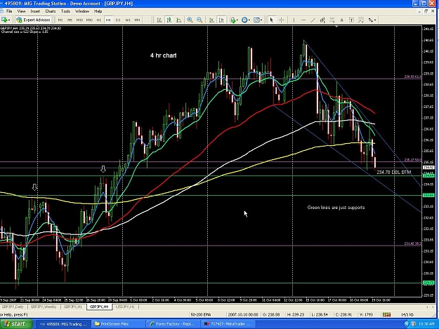Switch chart to D1 timeframe
The height and width of the screenshot is (329, 439).
pyautogui.click(x=118, y=20)
